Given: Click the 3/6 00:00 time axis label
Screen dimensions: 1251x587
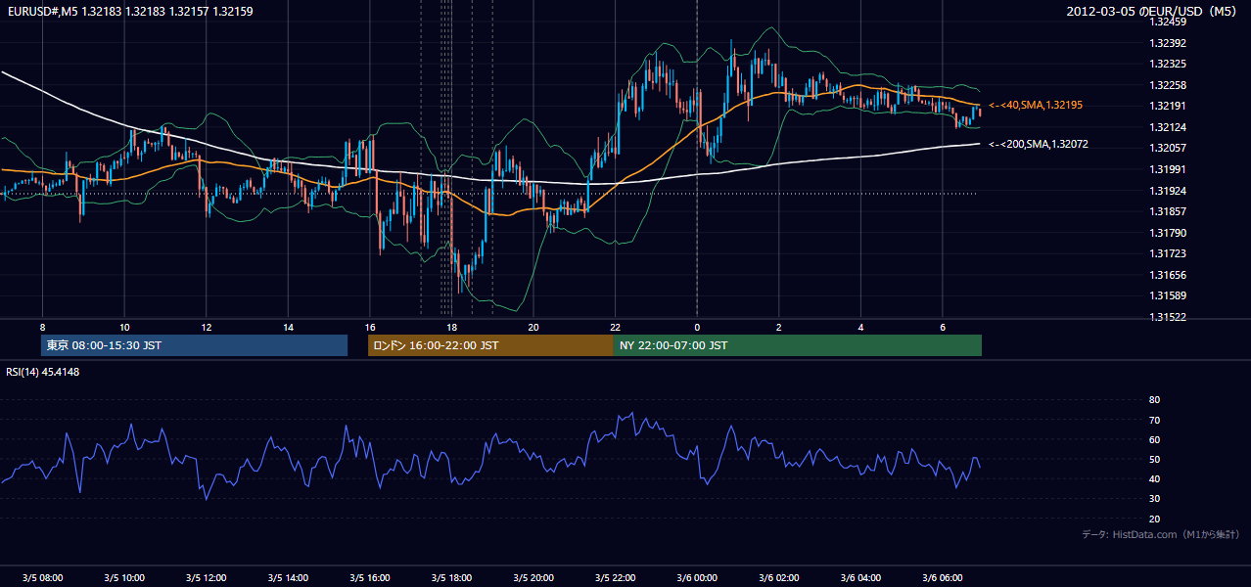Looking at the screenshot, I should point(697,578).
